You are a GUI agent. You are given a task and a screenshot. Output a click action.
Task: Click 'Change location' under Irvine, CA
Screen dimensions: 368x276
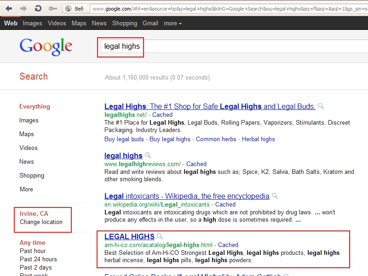coord(41,222)
